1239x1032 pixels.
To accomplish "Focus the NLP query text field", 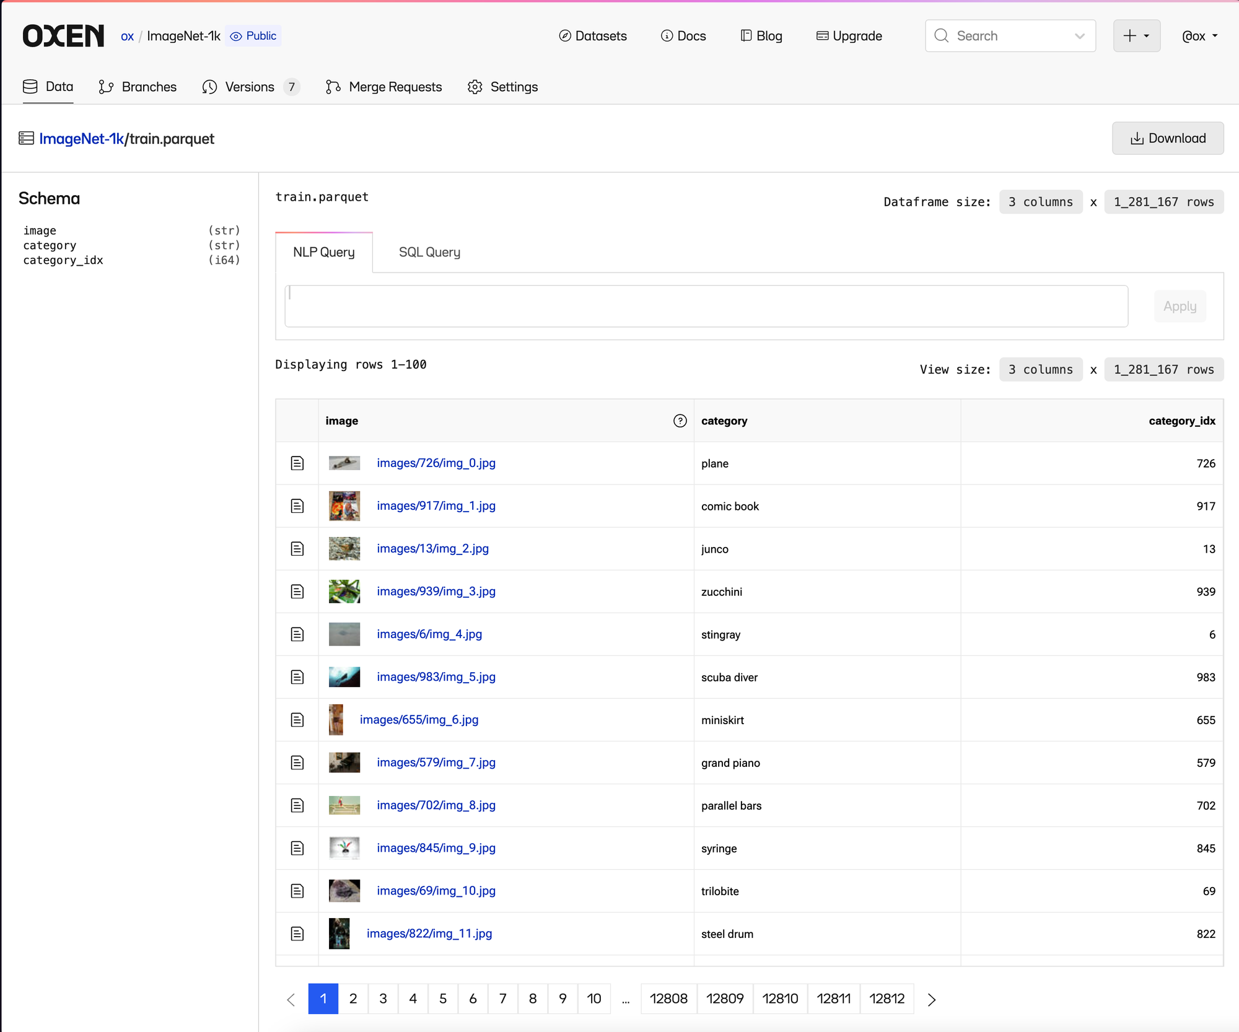I will [706, 306].
